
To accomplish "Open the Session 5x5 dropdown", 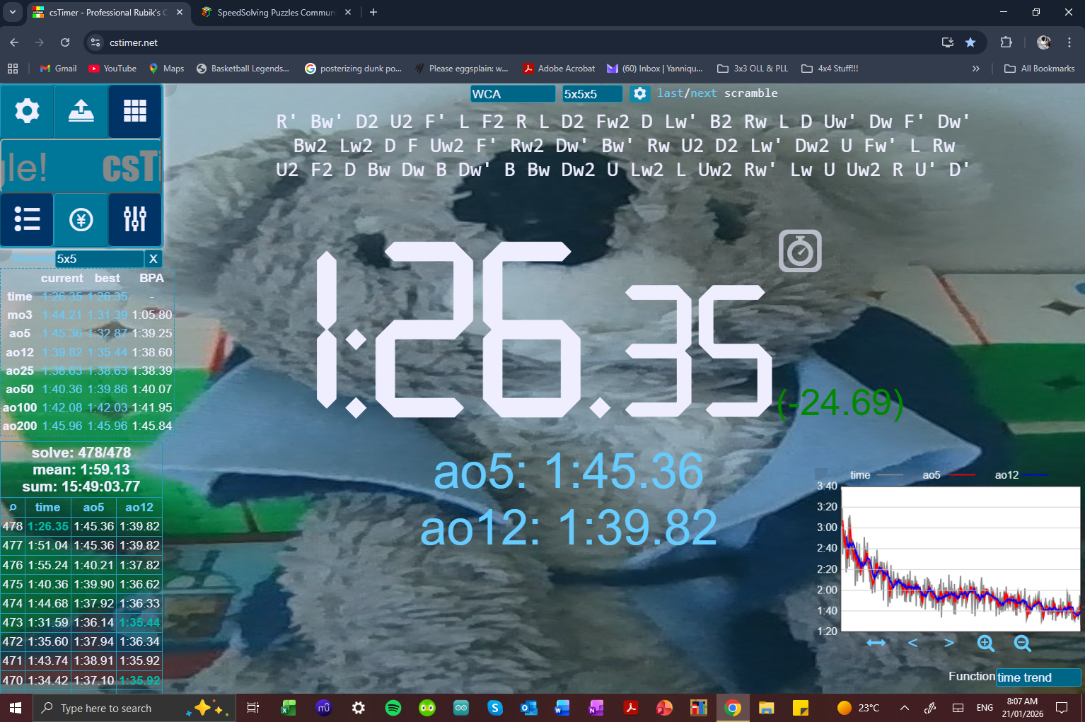I will click(x=100, y=259).
